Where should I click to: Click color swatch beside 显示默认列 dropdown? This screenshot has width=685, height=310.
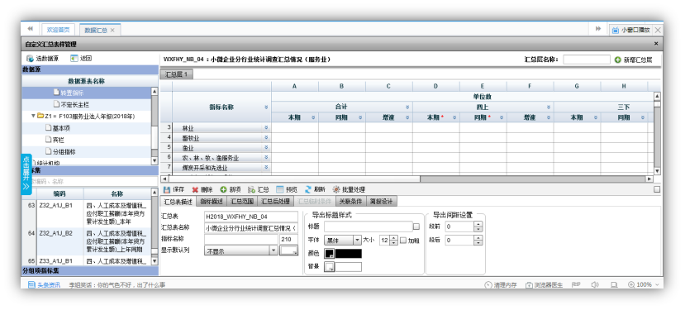tap(288, 250)
